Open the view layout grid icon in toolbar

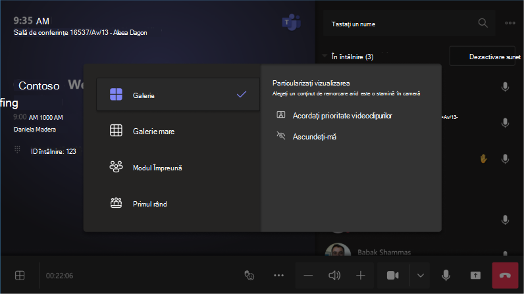[x=20, y=276]
